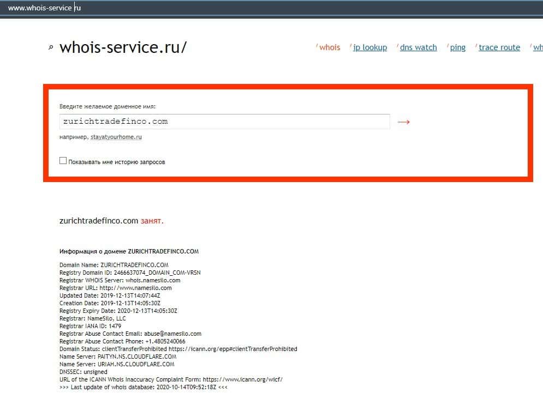The width and height of the screenshot is (543, 393).
Task: Select the Registrar Abuse Contact Phone line
Action: [122, 341]
